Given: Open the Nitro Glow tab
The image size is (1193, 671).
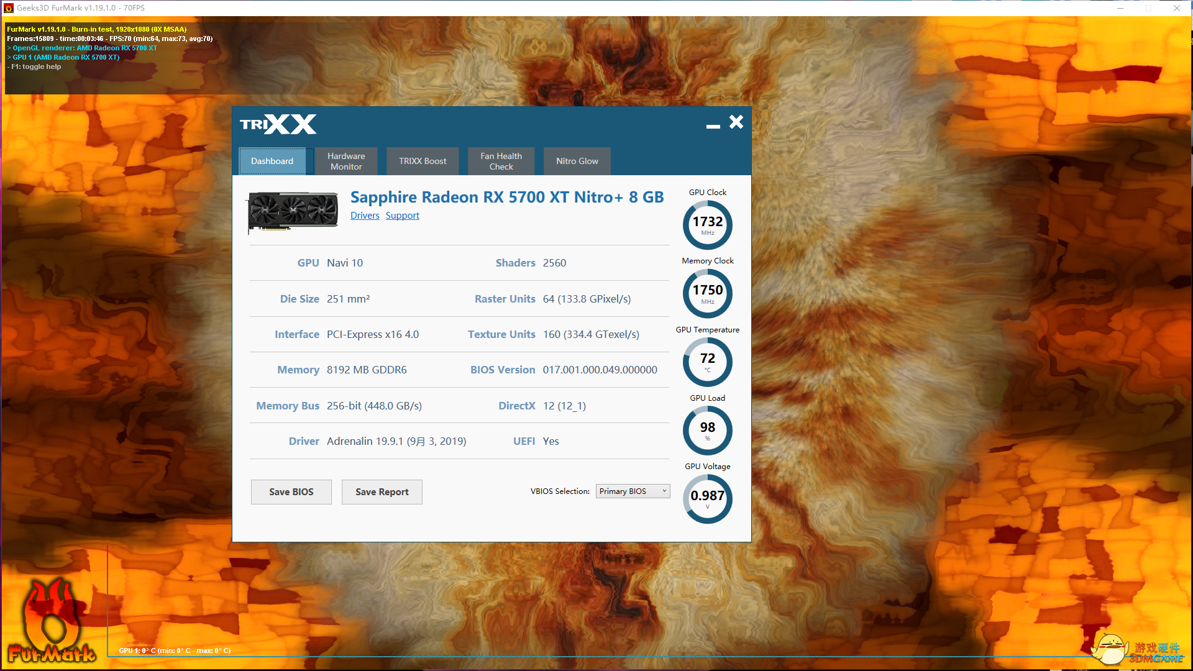Looking at the screenshot, I should click(577, 161).
